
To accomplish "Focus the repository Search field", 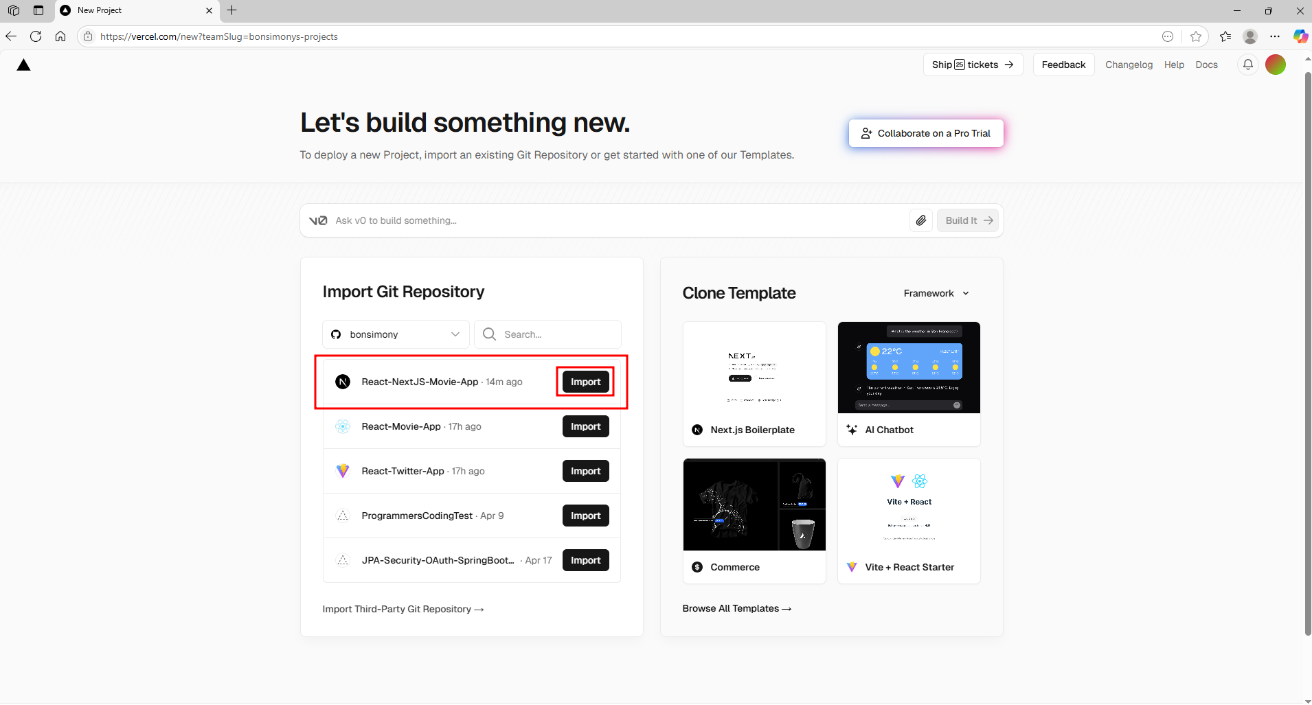I will point(548,334).
